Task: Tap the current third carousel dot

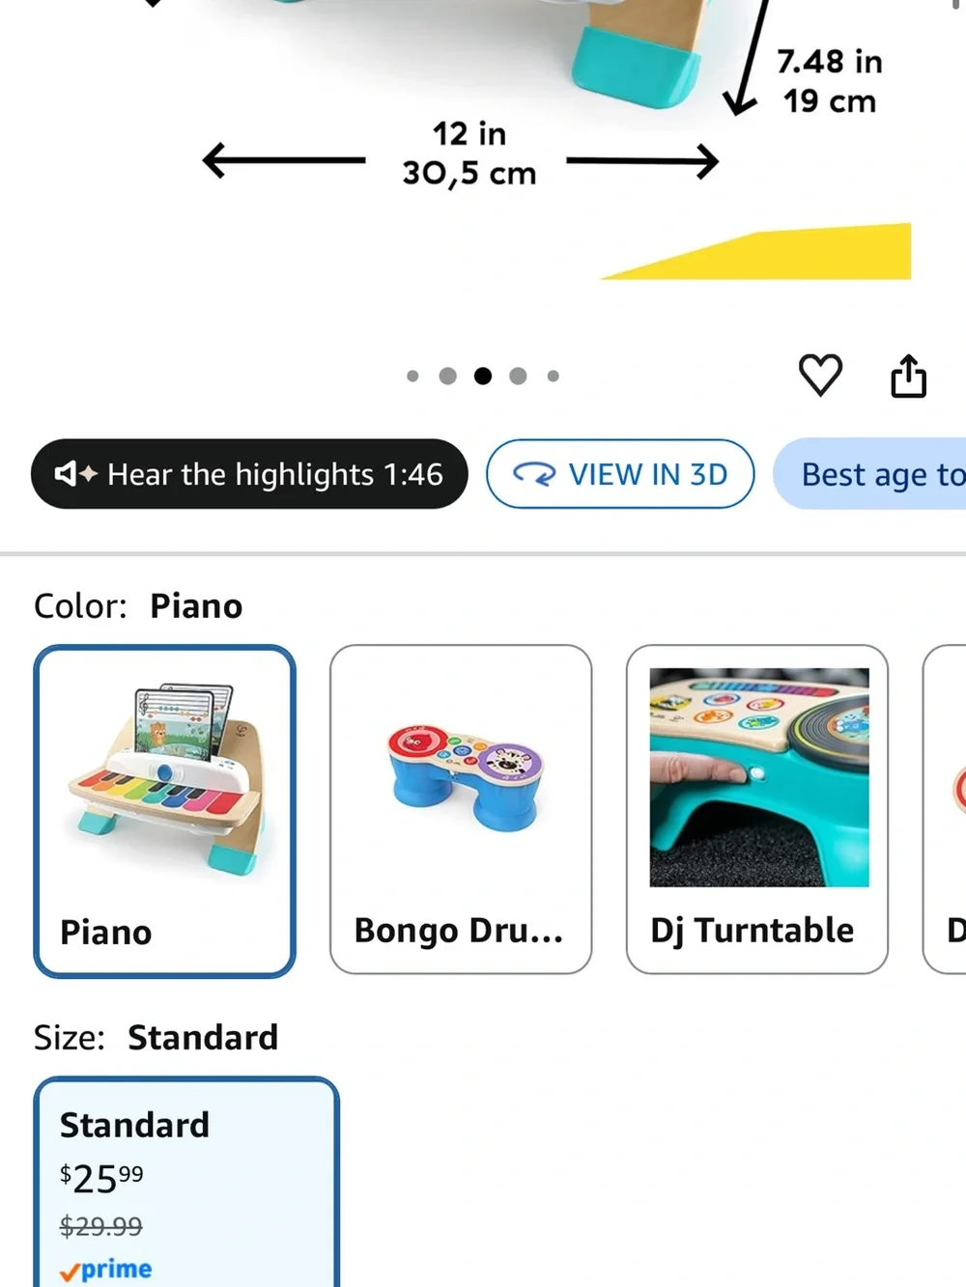Action: pos(483,376)
